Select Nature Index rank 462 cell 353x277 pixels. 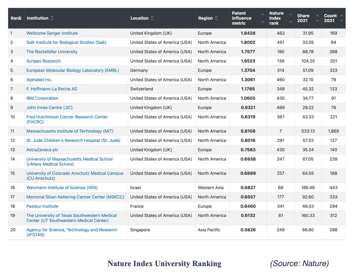tap(281, 33)
